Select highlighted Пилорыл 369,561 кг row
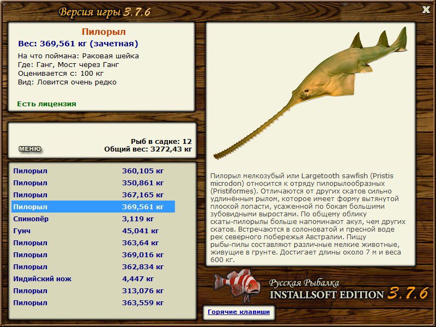The height and width of the screenshot is (327, 436). pos(93,207)
